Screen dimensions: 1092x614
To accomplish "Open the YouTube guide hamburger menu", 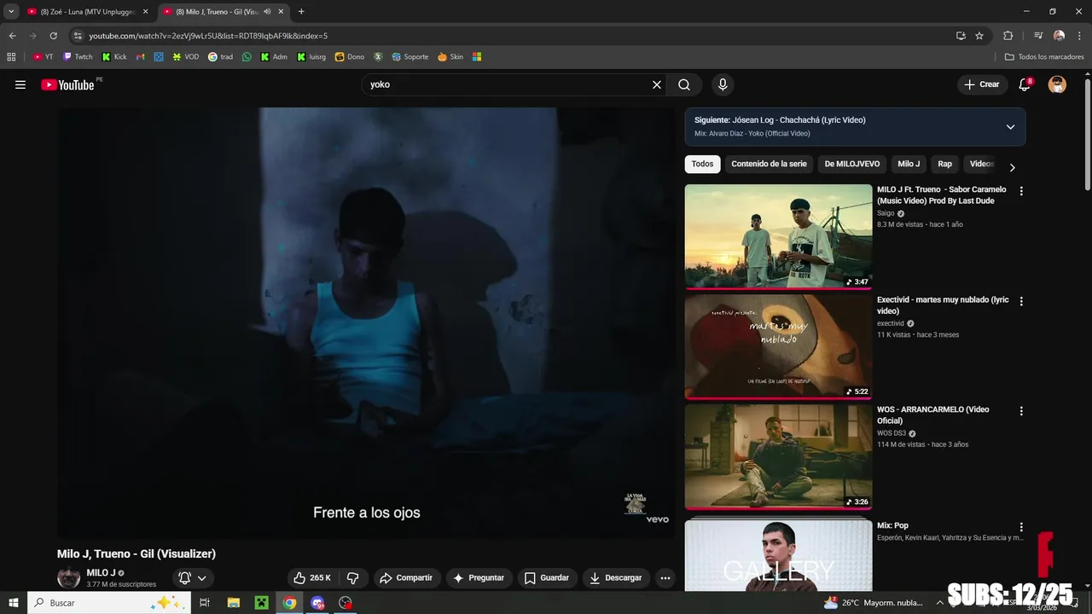I will (x=20, y=84).
